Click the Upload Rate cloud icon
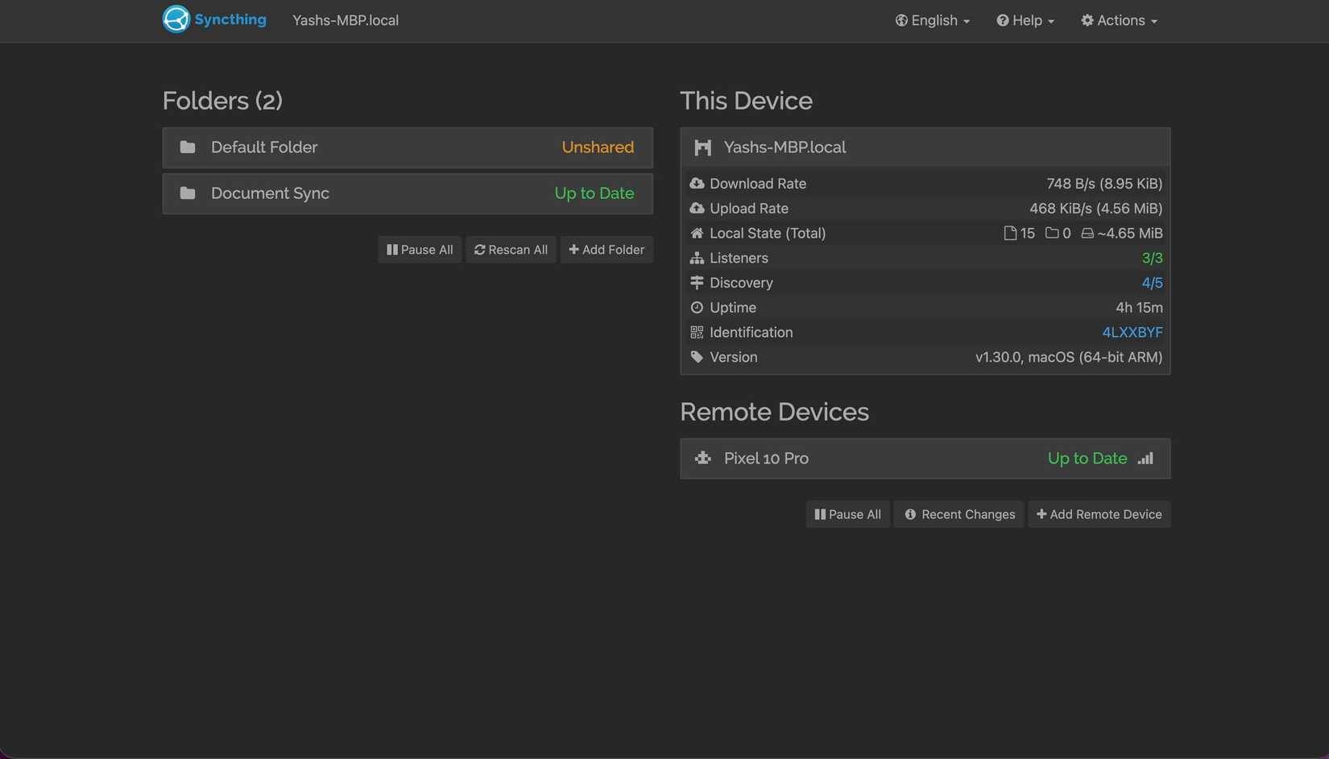1329x759 pixels. point(697,208)
